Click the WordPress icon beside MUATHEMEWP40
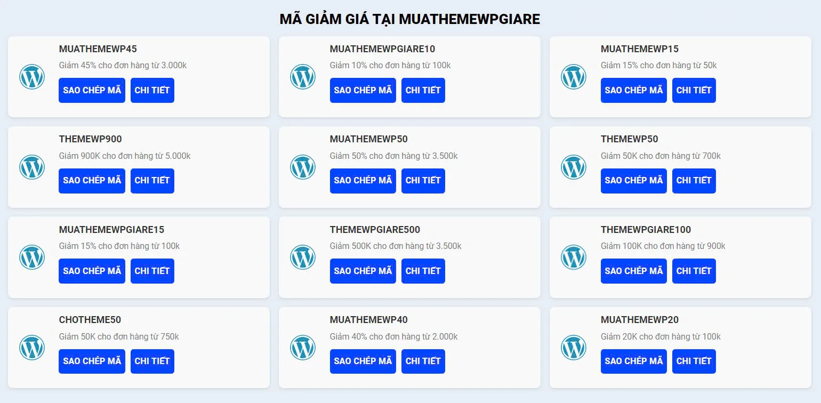 tap(302, 347)
